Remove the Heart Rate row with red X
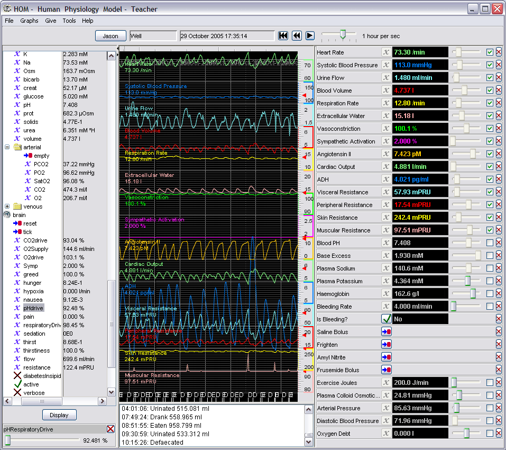 [499, 52]
